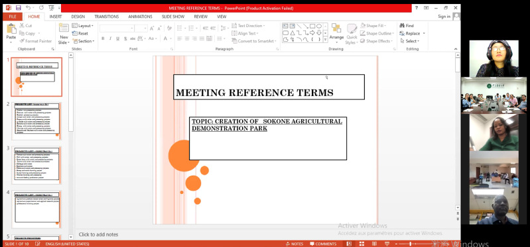
Task: Choose the text box shape in gallery
Action: pyautogui.click(x=285, y=26)
